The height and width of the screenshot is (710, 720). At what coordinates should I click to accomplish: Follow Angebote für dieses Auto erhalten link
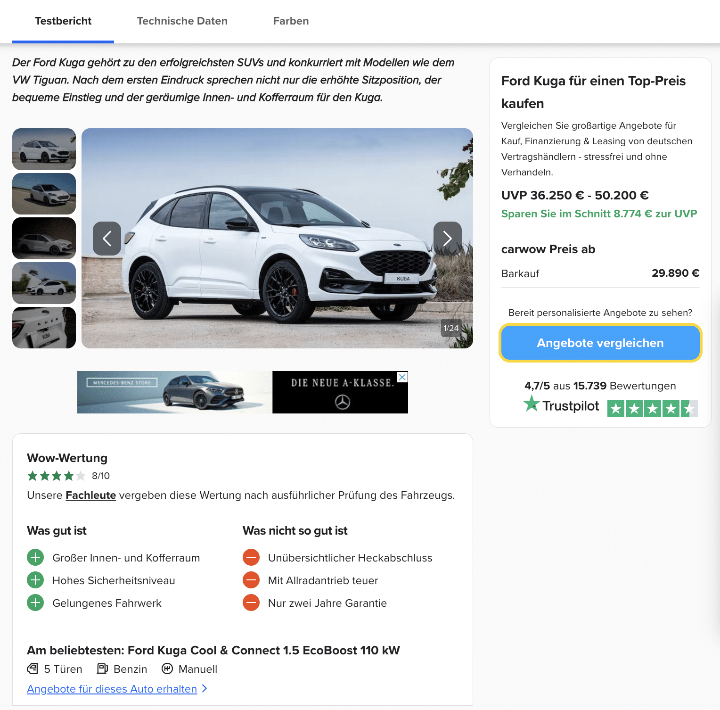click(x=112, y=689)
